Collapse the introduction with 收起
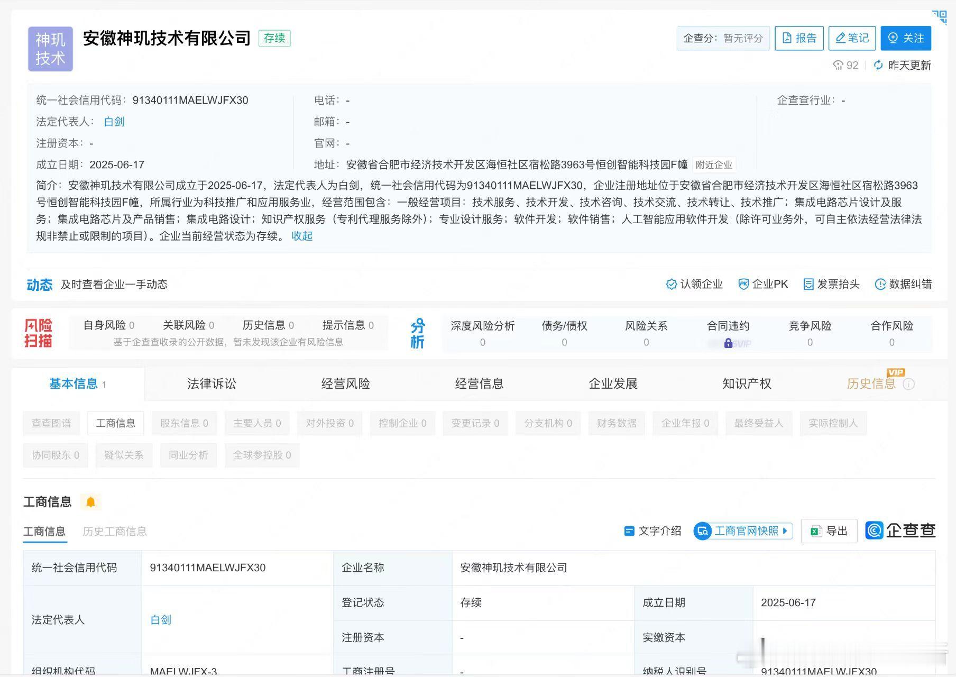Viewport: 956px width, 677px height. click(x=302, y=236)
